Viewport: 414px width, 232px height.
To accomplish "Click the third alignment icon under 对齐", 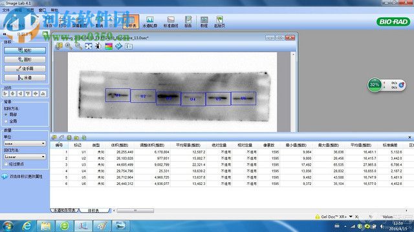I will (x=20, y=93).
